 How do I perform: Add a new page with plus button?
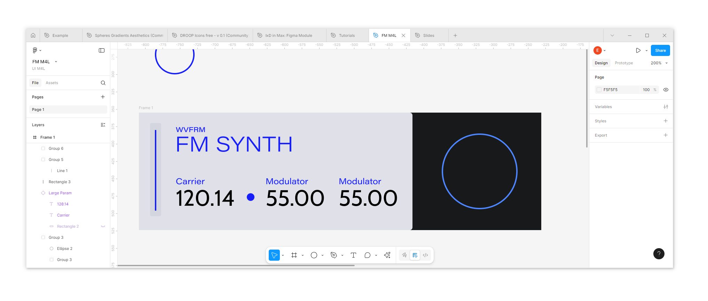pyautogui.click(x=103, y=97)
